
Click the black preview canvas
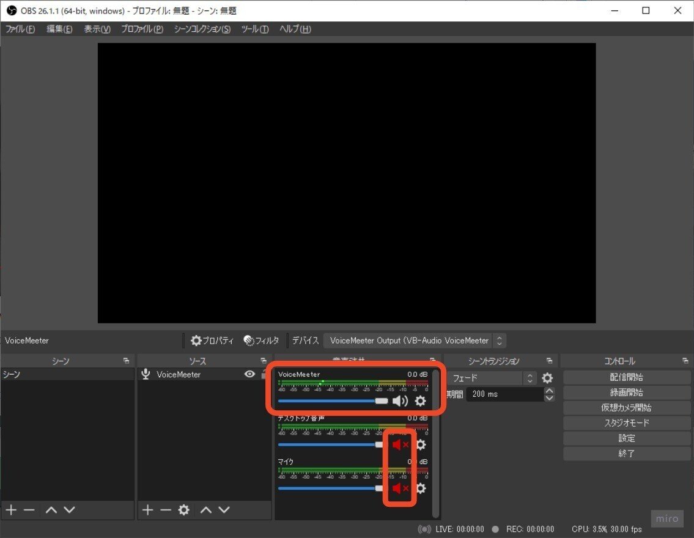[347, 183]
